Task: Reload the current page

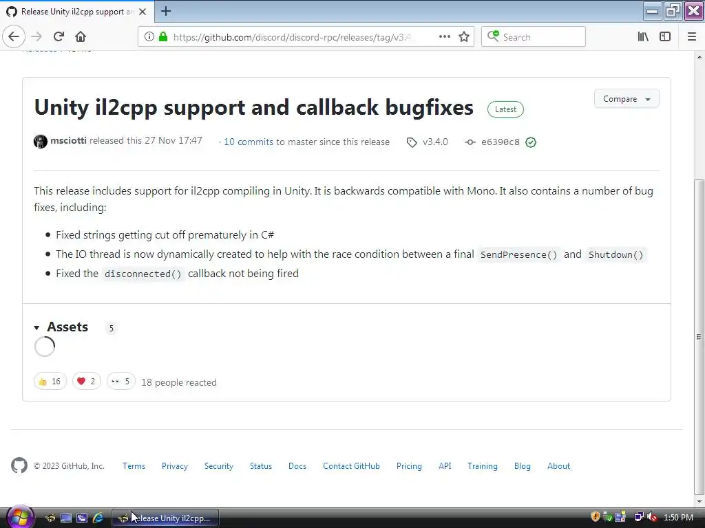Action: tap(59, 36)
